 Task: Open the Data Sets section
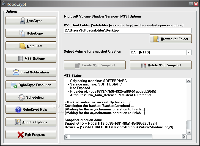tap(31, 46)
